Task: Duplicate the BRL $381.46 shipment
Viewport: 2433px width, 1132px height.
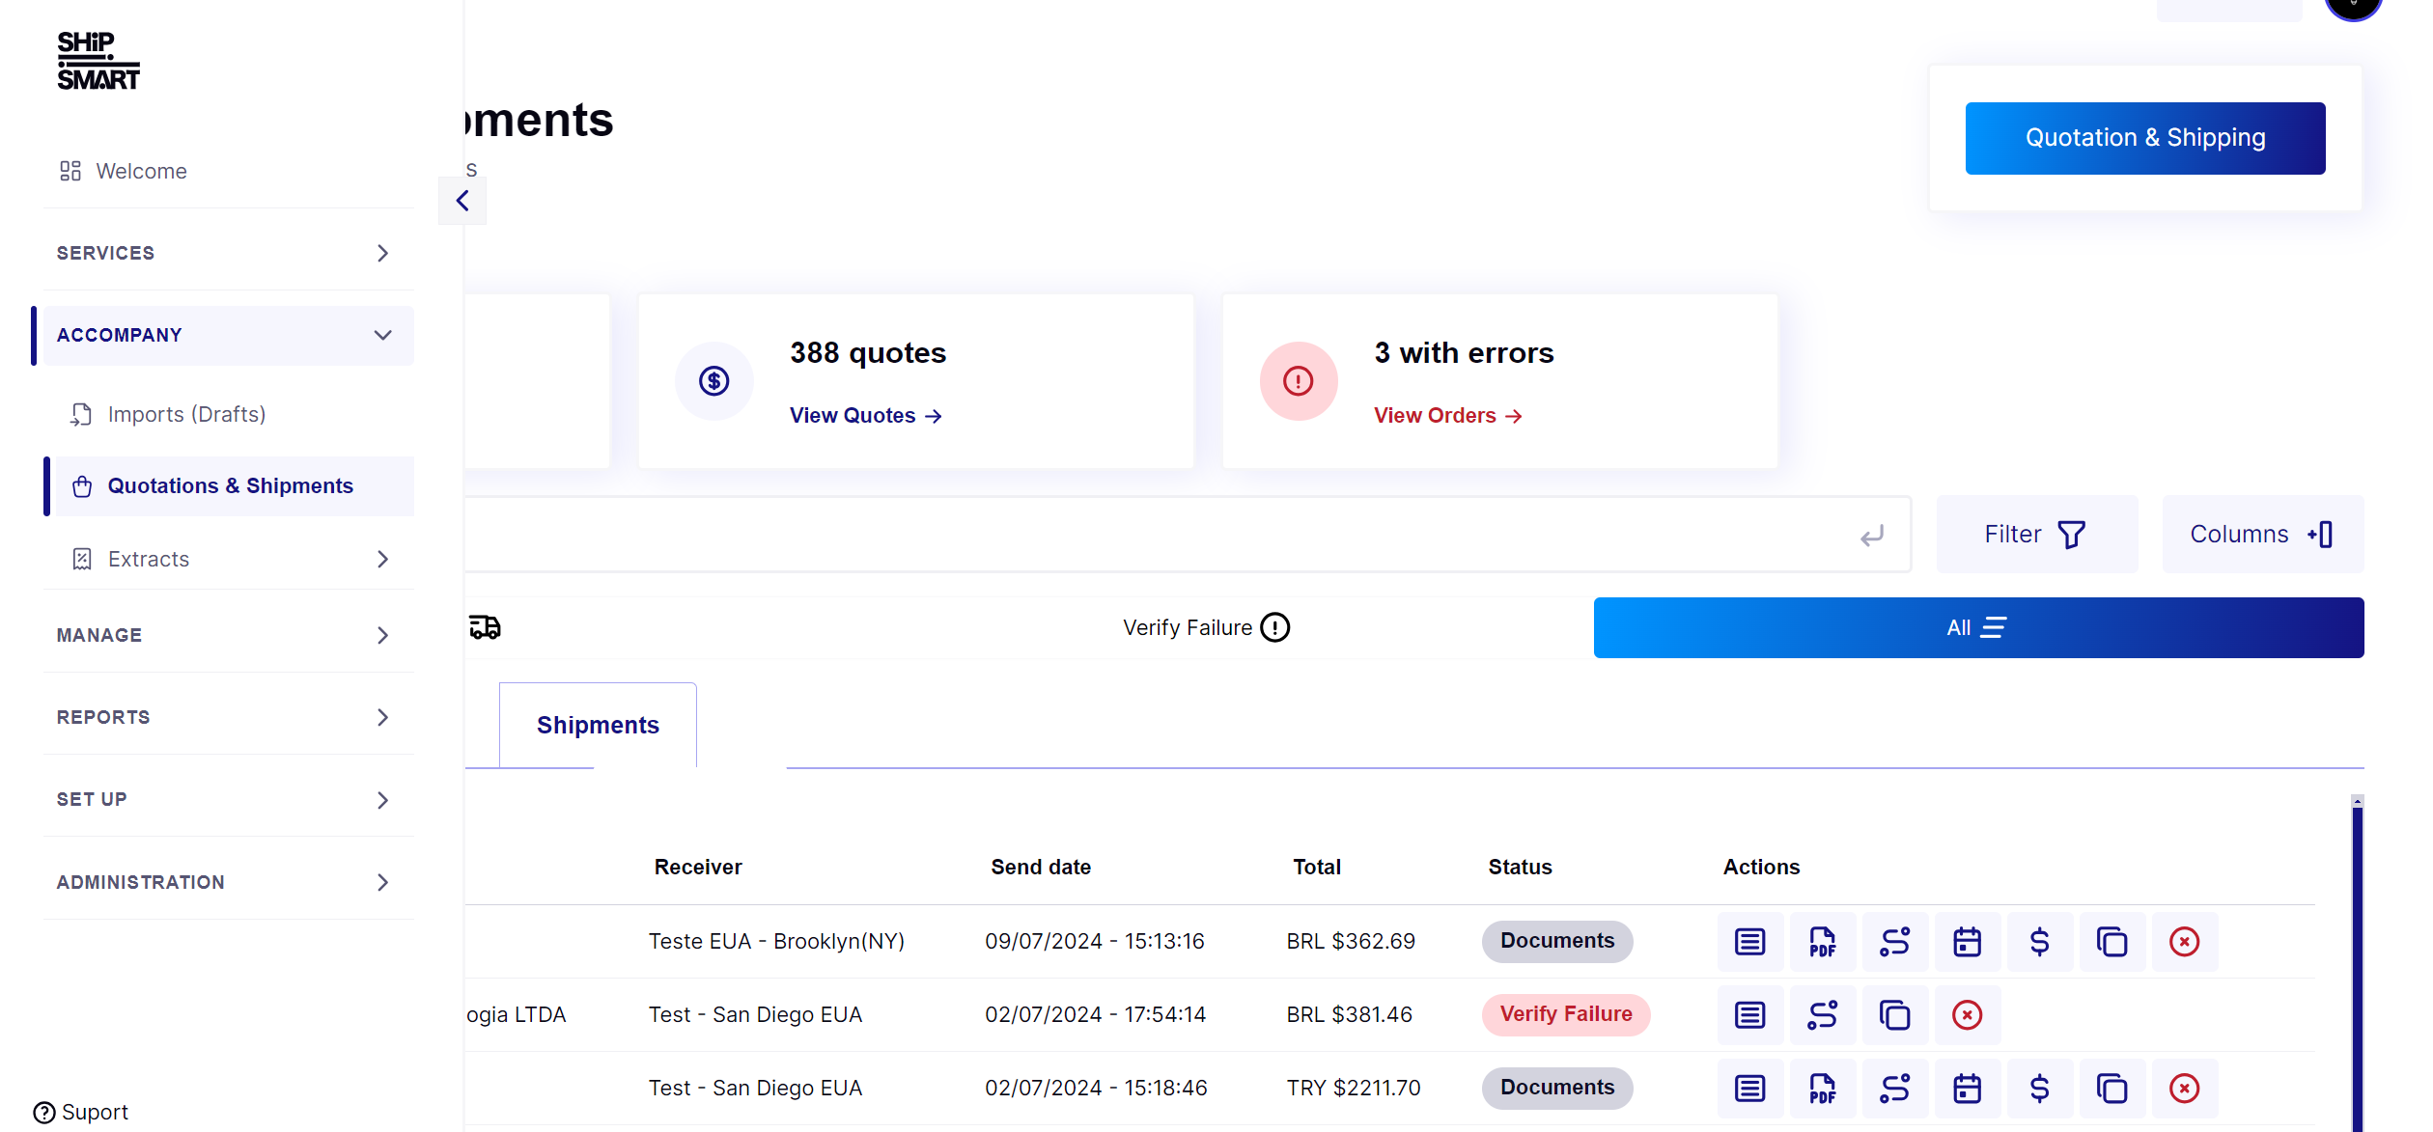Action: [x=1894, y=1015]
